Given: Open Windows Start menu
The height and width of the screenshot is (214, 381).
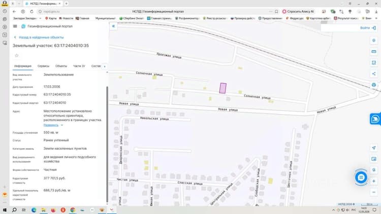Looking at the screenshot, I should (x=5, y=210).
